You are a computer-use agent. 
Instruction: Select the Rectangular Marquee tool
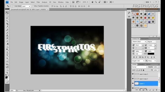point(7,16)
